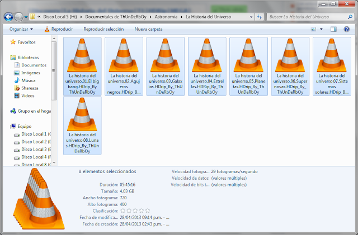Click the Fecha de modificación value
The width and height of the screenshot is (358, 235).
(144, 218)
